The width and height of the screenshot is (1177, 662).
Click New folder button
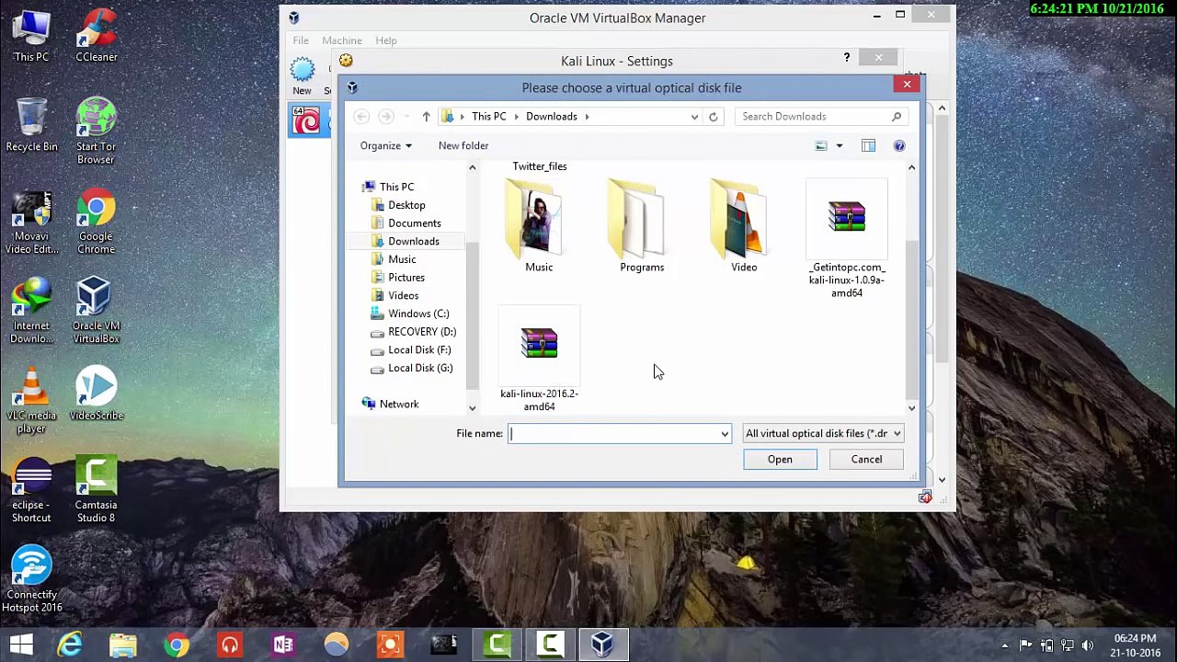[463, 145]
